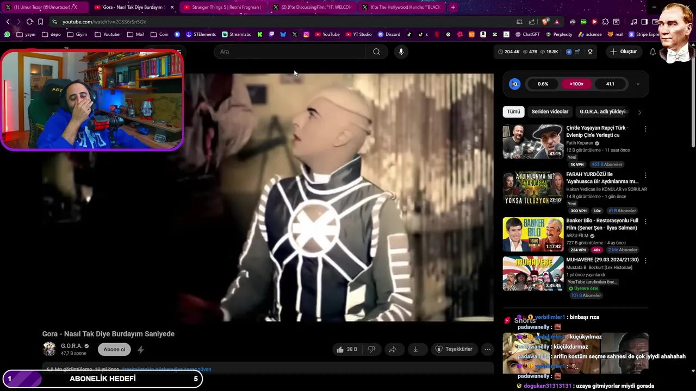The image size is (696, 391).
Task: Open the G.O.R.A. channel name link
Action: (x=72, y=346)
